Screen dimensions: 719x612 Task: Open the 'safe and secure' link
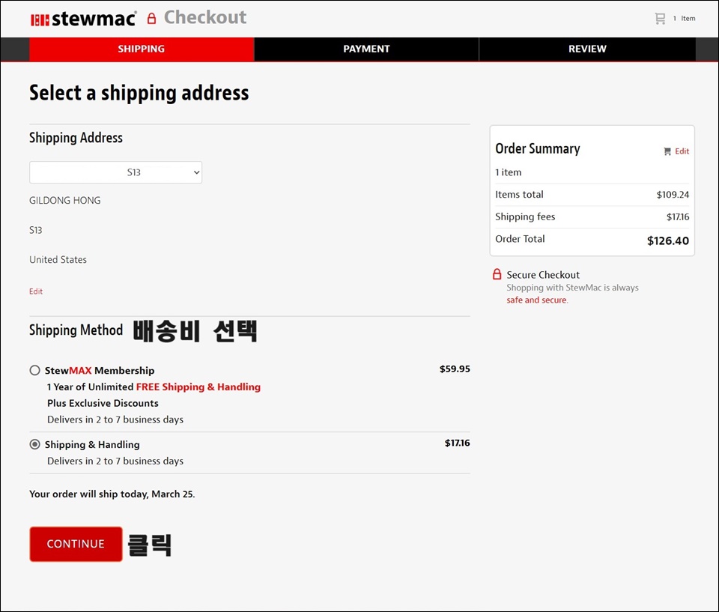tap(537, 300)
